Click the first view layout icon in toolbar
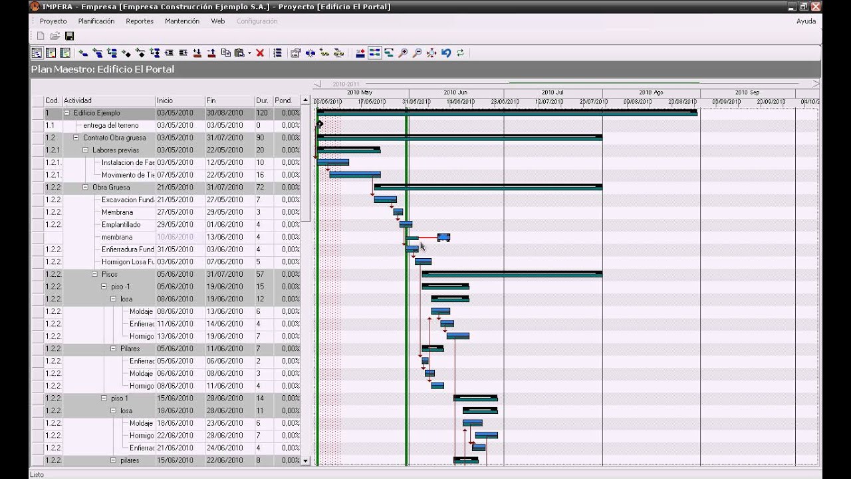Viewport: 851px width, 479px height. tap(37, 53)
